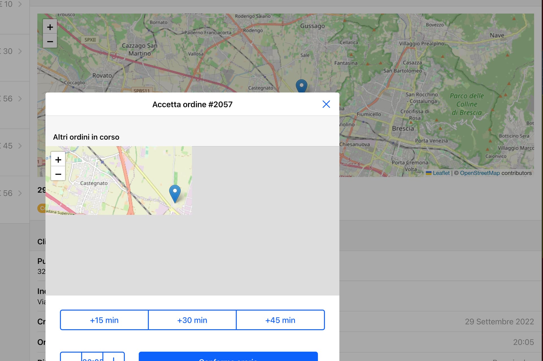This screenshot has width=543, height=361.
Task: Dismiss the Accetta ordine #2057 dialog
Action: 326,104
